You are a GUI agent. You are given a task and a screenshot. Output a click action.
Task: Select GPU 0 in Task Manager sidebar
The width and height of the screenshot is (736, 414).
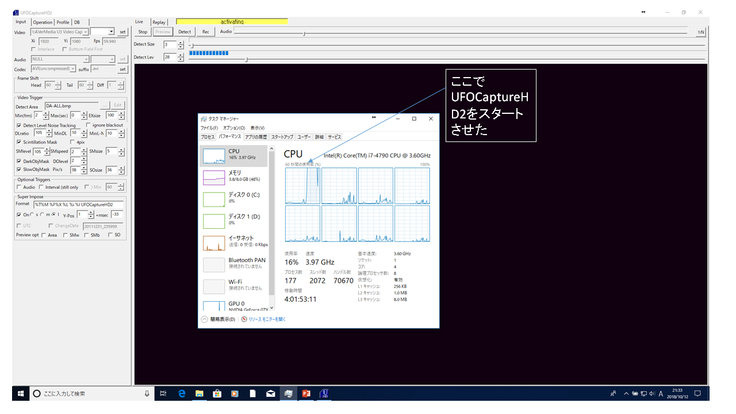[x=233, y=305]
